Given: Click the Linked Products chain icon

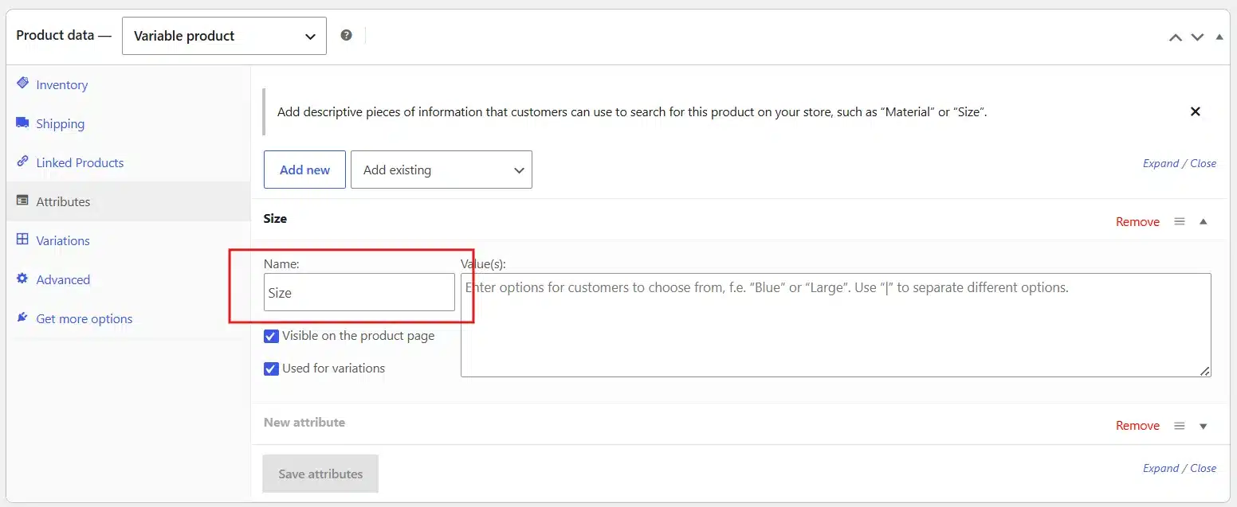Looking at the screenshot, I should click(x=22, y=162).
